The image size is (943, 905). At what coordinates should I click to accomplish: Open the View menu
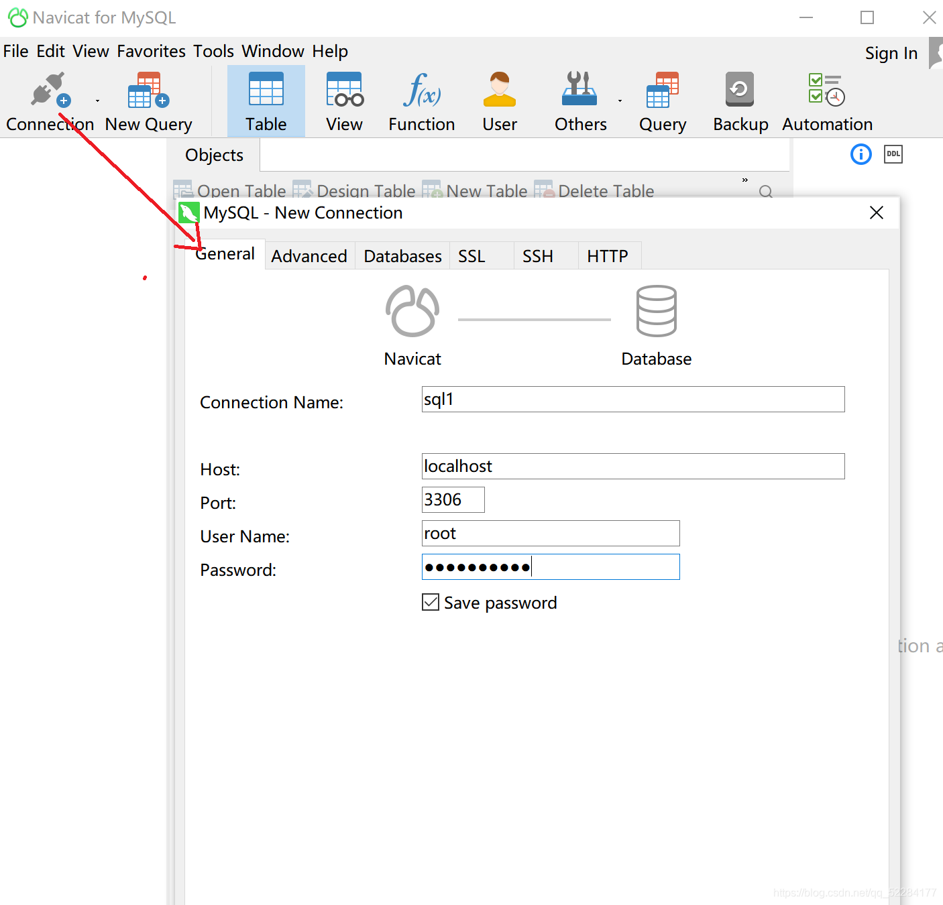pyautogui.click(x=91, y=52)
